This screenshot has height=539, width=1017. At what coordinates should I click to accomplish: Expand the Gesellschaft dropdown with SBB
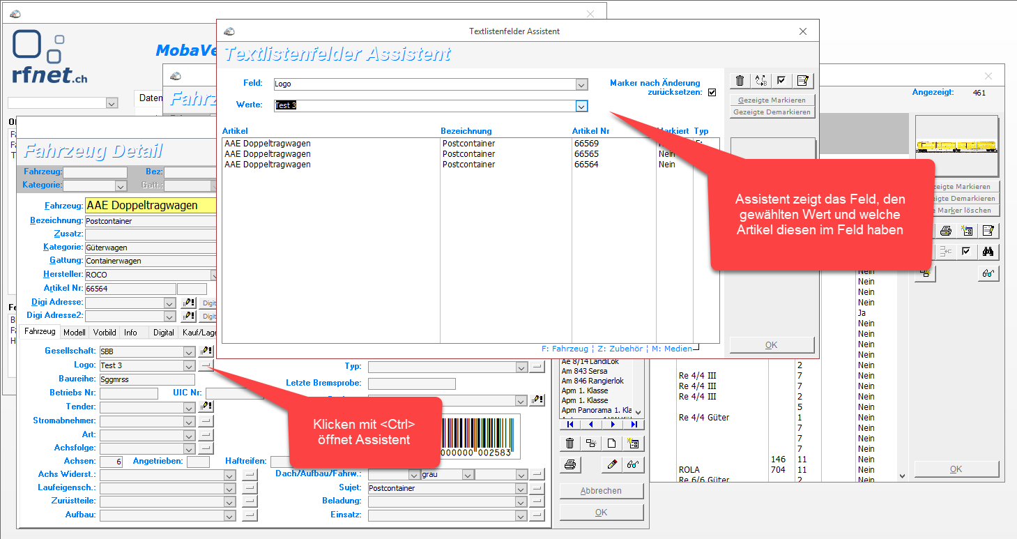pyautogui.click(x=189, y=351)
